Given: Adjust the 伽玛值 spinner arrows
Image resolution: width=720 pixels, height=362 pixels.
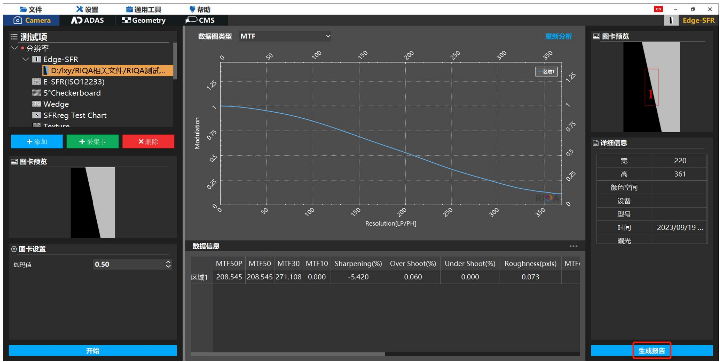Looking at the screenshot, I should [168, 264].
